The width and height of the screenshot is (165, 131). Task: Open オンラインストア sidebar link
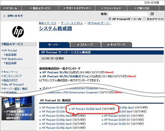click(12, 76)
